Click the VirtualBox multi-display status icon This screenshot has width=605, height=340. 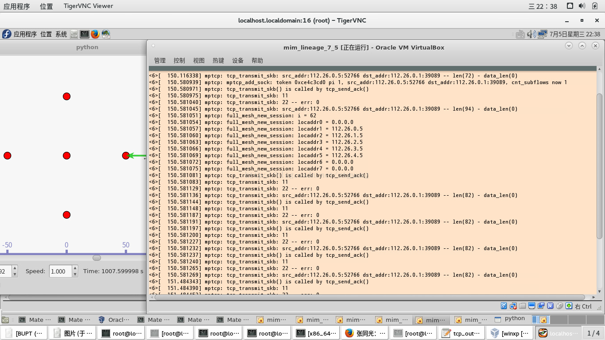point(541,306)
